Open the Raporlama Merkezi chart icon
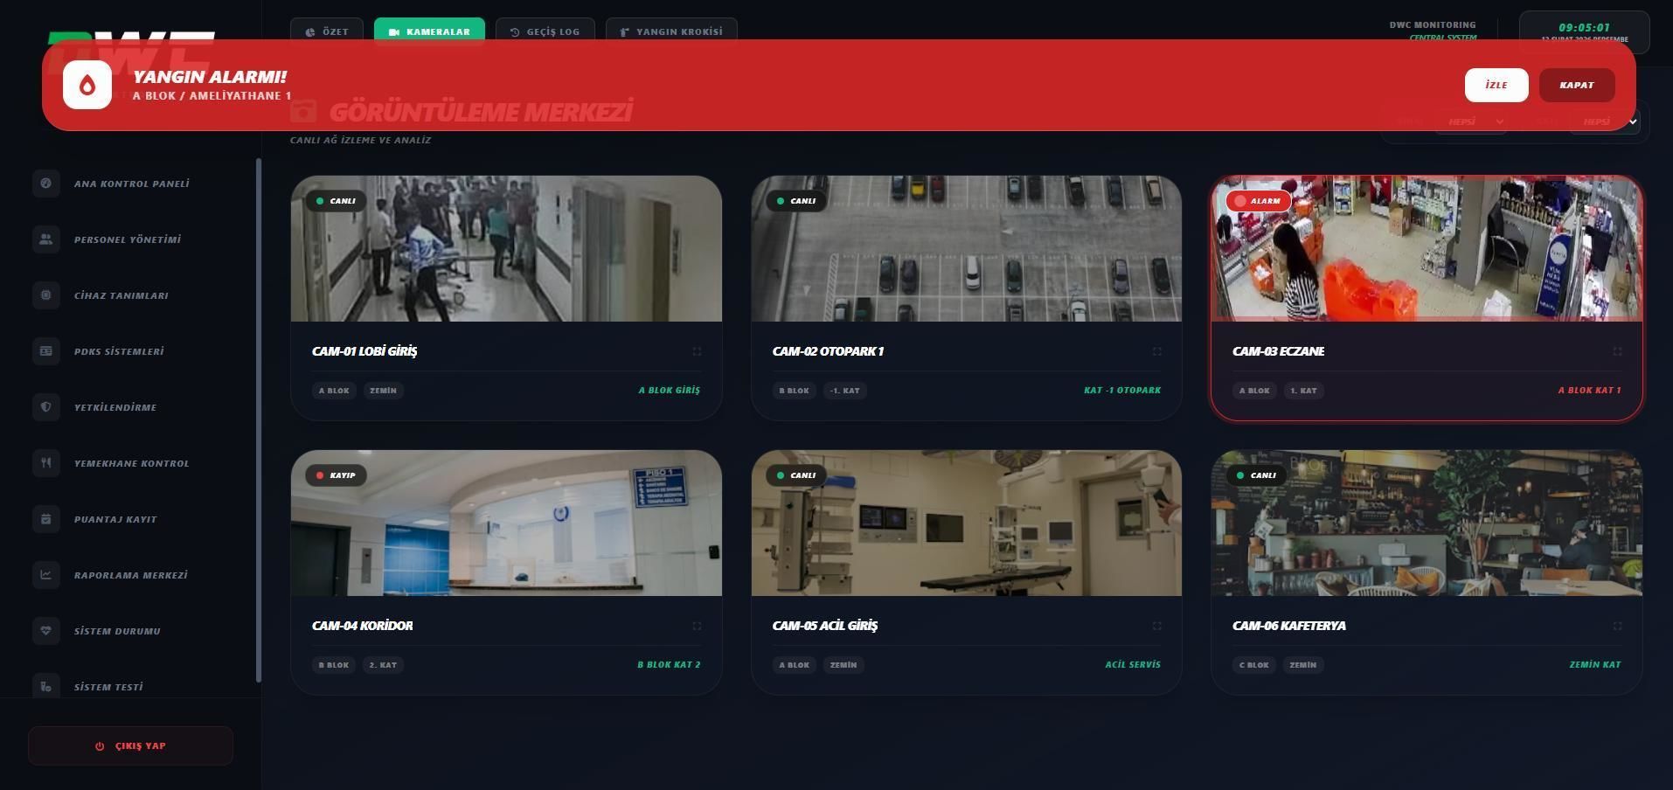This screenshot has width=1673, height=790. [x=45, y=574]
